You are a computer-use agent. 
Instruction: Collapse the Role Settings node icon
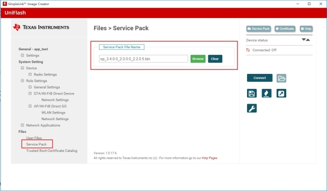(22, 81)
